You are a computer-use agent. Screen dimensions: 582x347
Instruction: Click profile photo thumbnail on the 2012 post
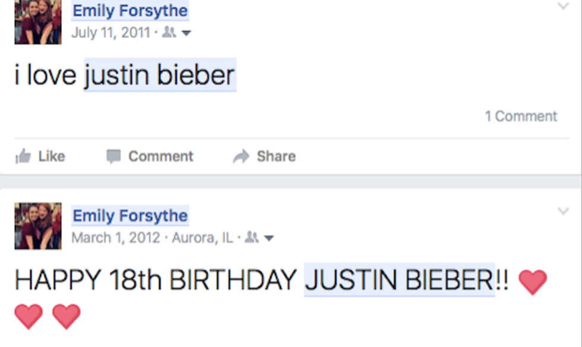pyautogui.click(x=38, y=226)
